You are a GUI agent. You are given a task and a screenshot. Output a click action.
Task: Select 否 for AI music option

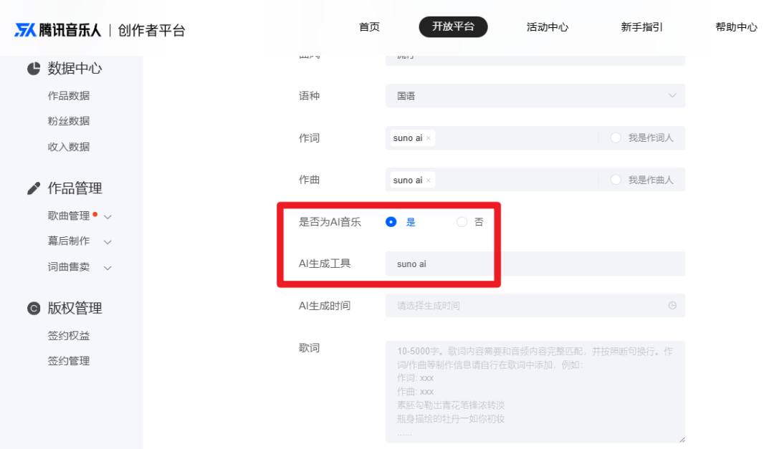462,222
